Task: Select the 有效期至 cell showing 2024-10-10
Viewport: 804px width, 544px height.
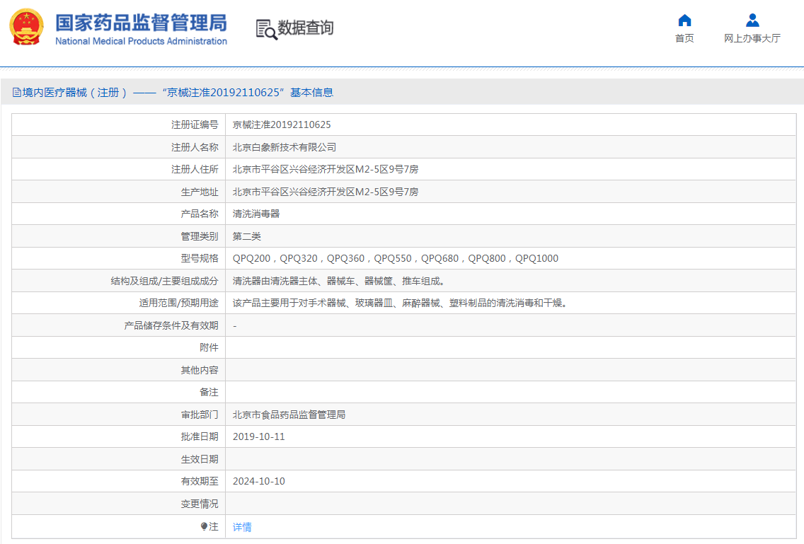Action: (x=260, y=481)
